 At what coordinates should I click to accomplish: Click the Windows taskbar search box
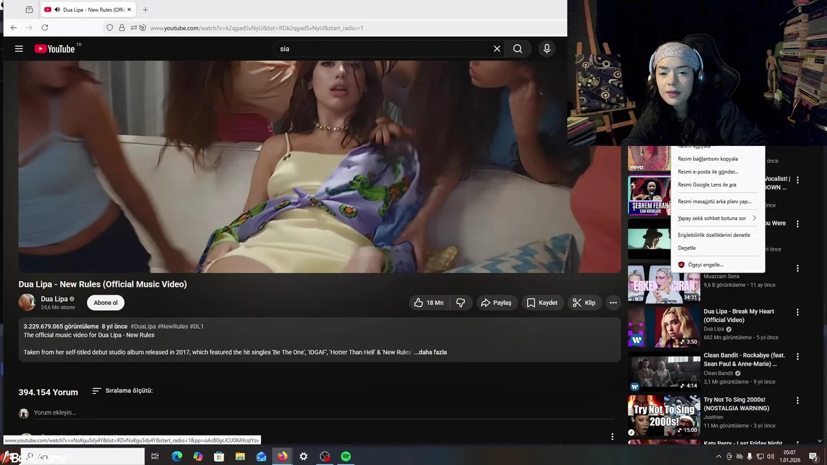pos(84,457)
